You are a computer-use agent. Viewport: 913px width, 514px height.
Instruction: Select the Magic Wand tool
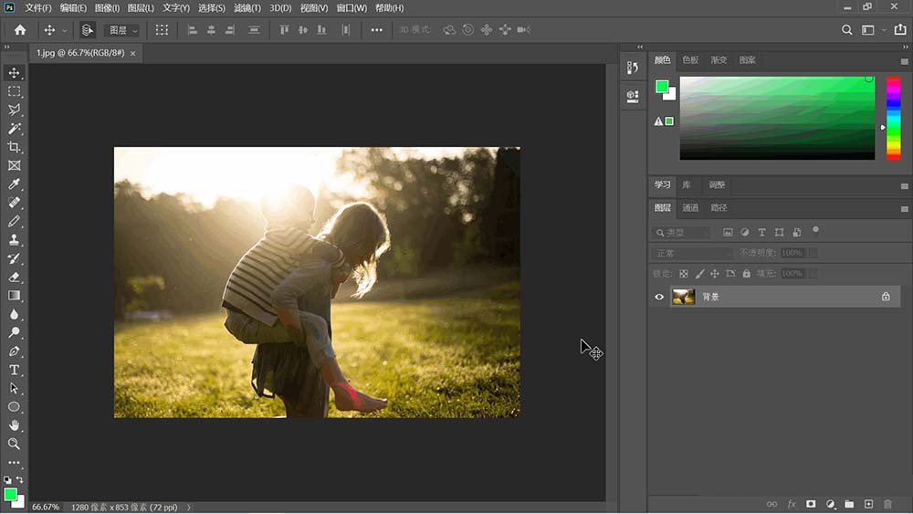coord(14,129)
